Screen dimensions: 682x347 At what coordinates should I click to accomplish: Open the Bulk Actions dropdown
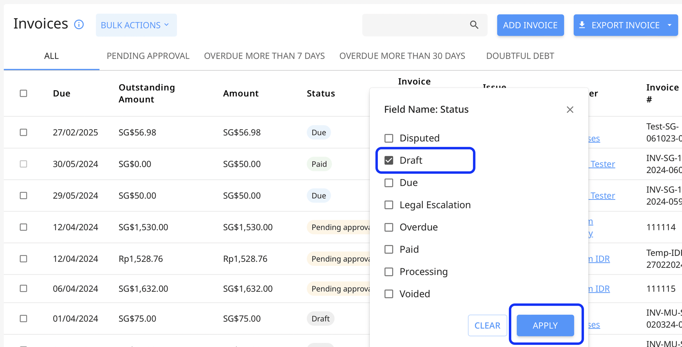136,25
